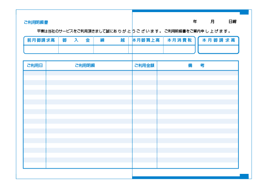Click the empty field below 本月御請求高
This screenshot has height=189, width=268.
click(218, 49)
